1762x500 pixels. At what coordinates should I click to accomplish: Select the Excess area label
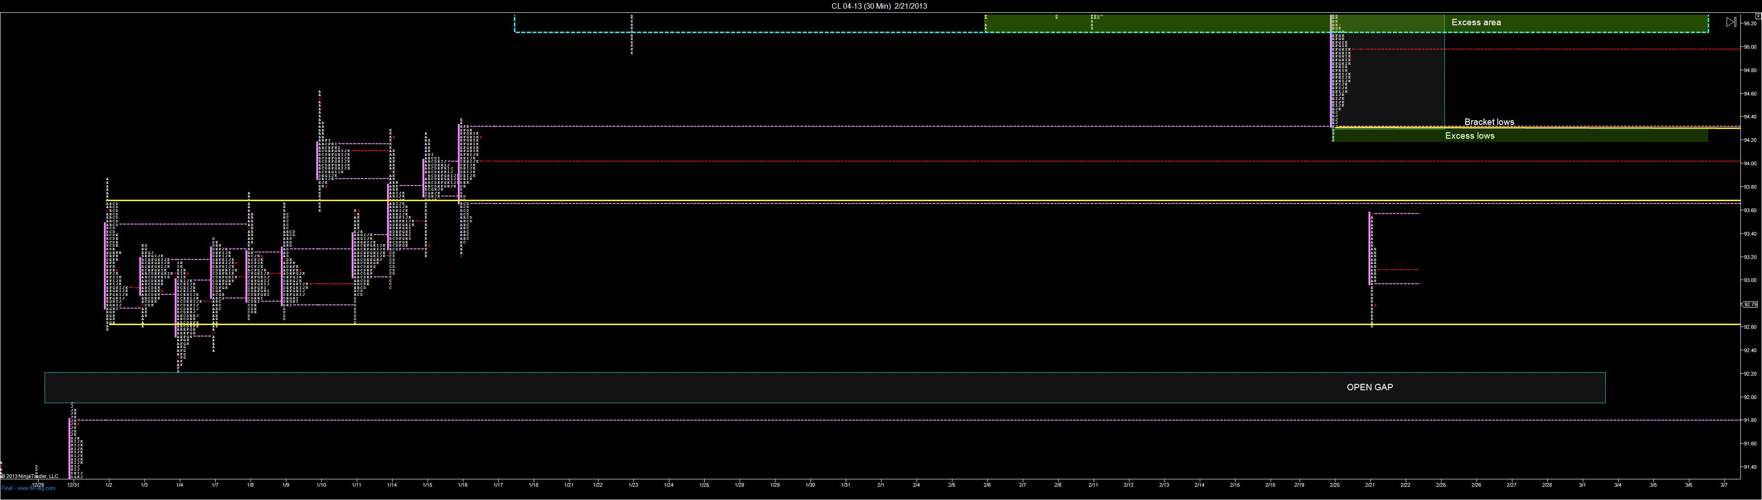click(x=1476, y=22)
